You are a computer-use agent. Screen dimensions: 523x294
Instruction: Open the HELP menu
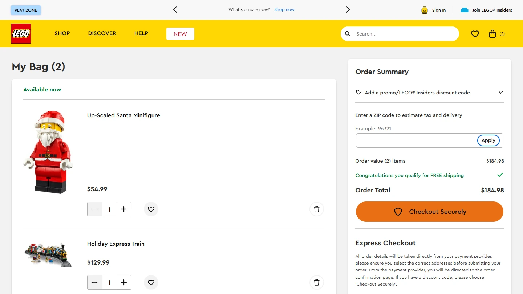coord(141,33)
